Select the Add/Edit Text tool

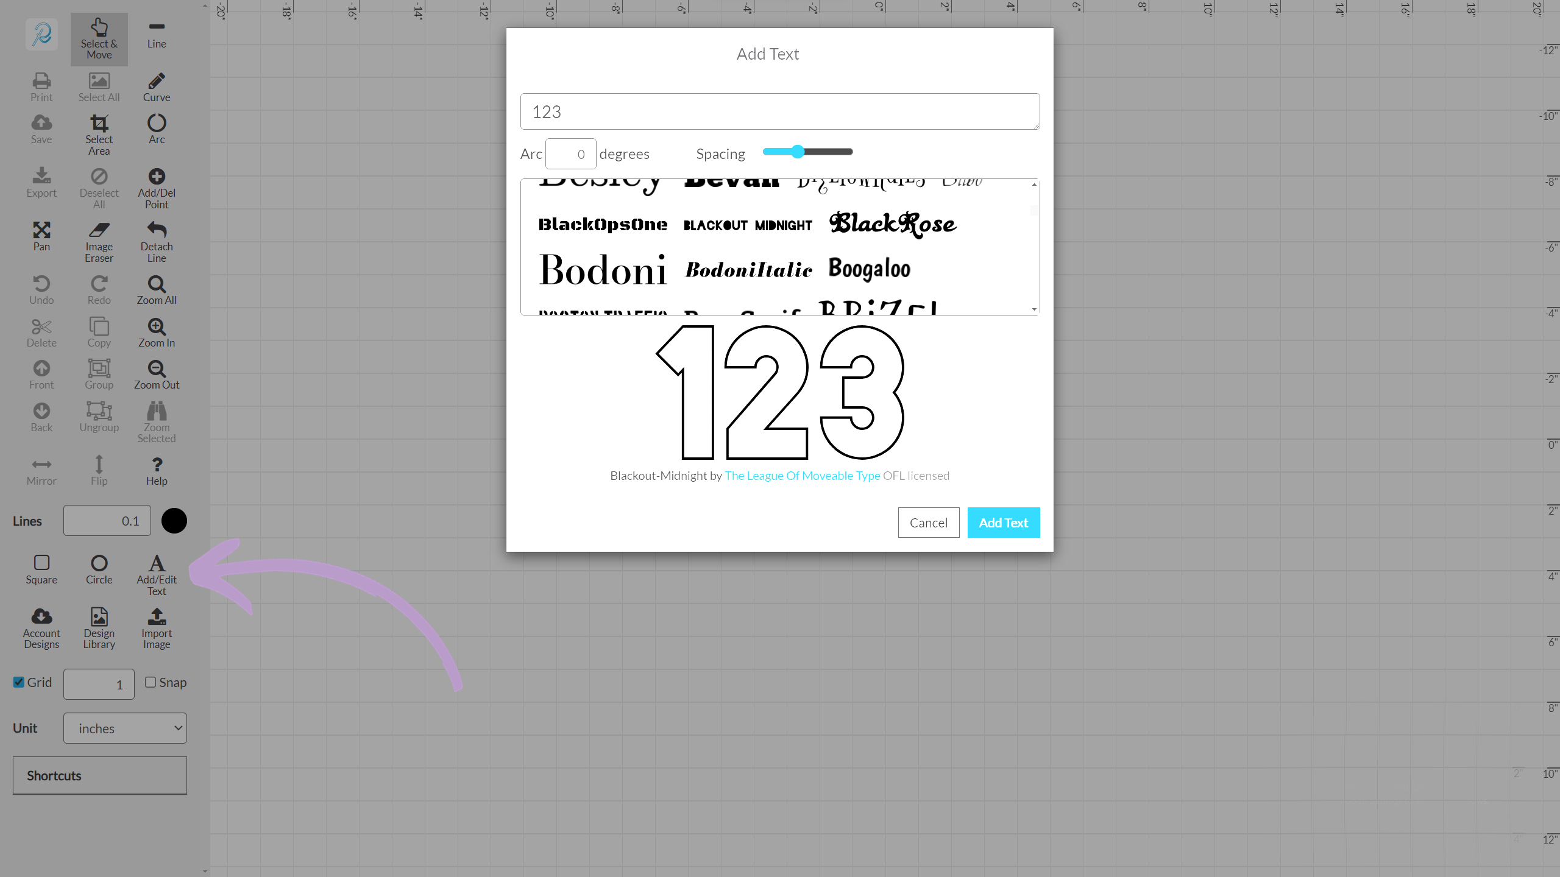point(157,574)
